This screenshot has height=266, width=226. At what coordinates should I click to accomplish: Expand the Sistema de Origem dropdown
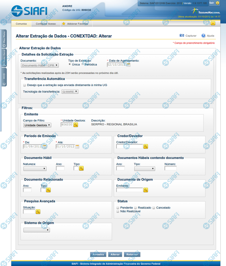36,230
